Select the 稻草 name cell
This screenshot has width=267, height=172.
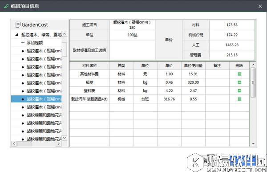coord(89,82)
